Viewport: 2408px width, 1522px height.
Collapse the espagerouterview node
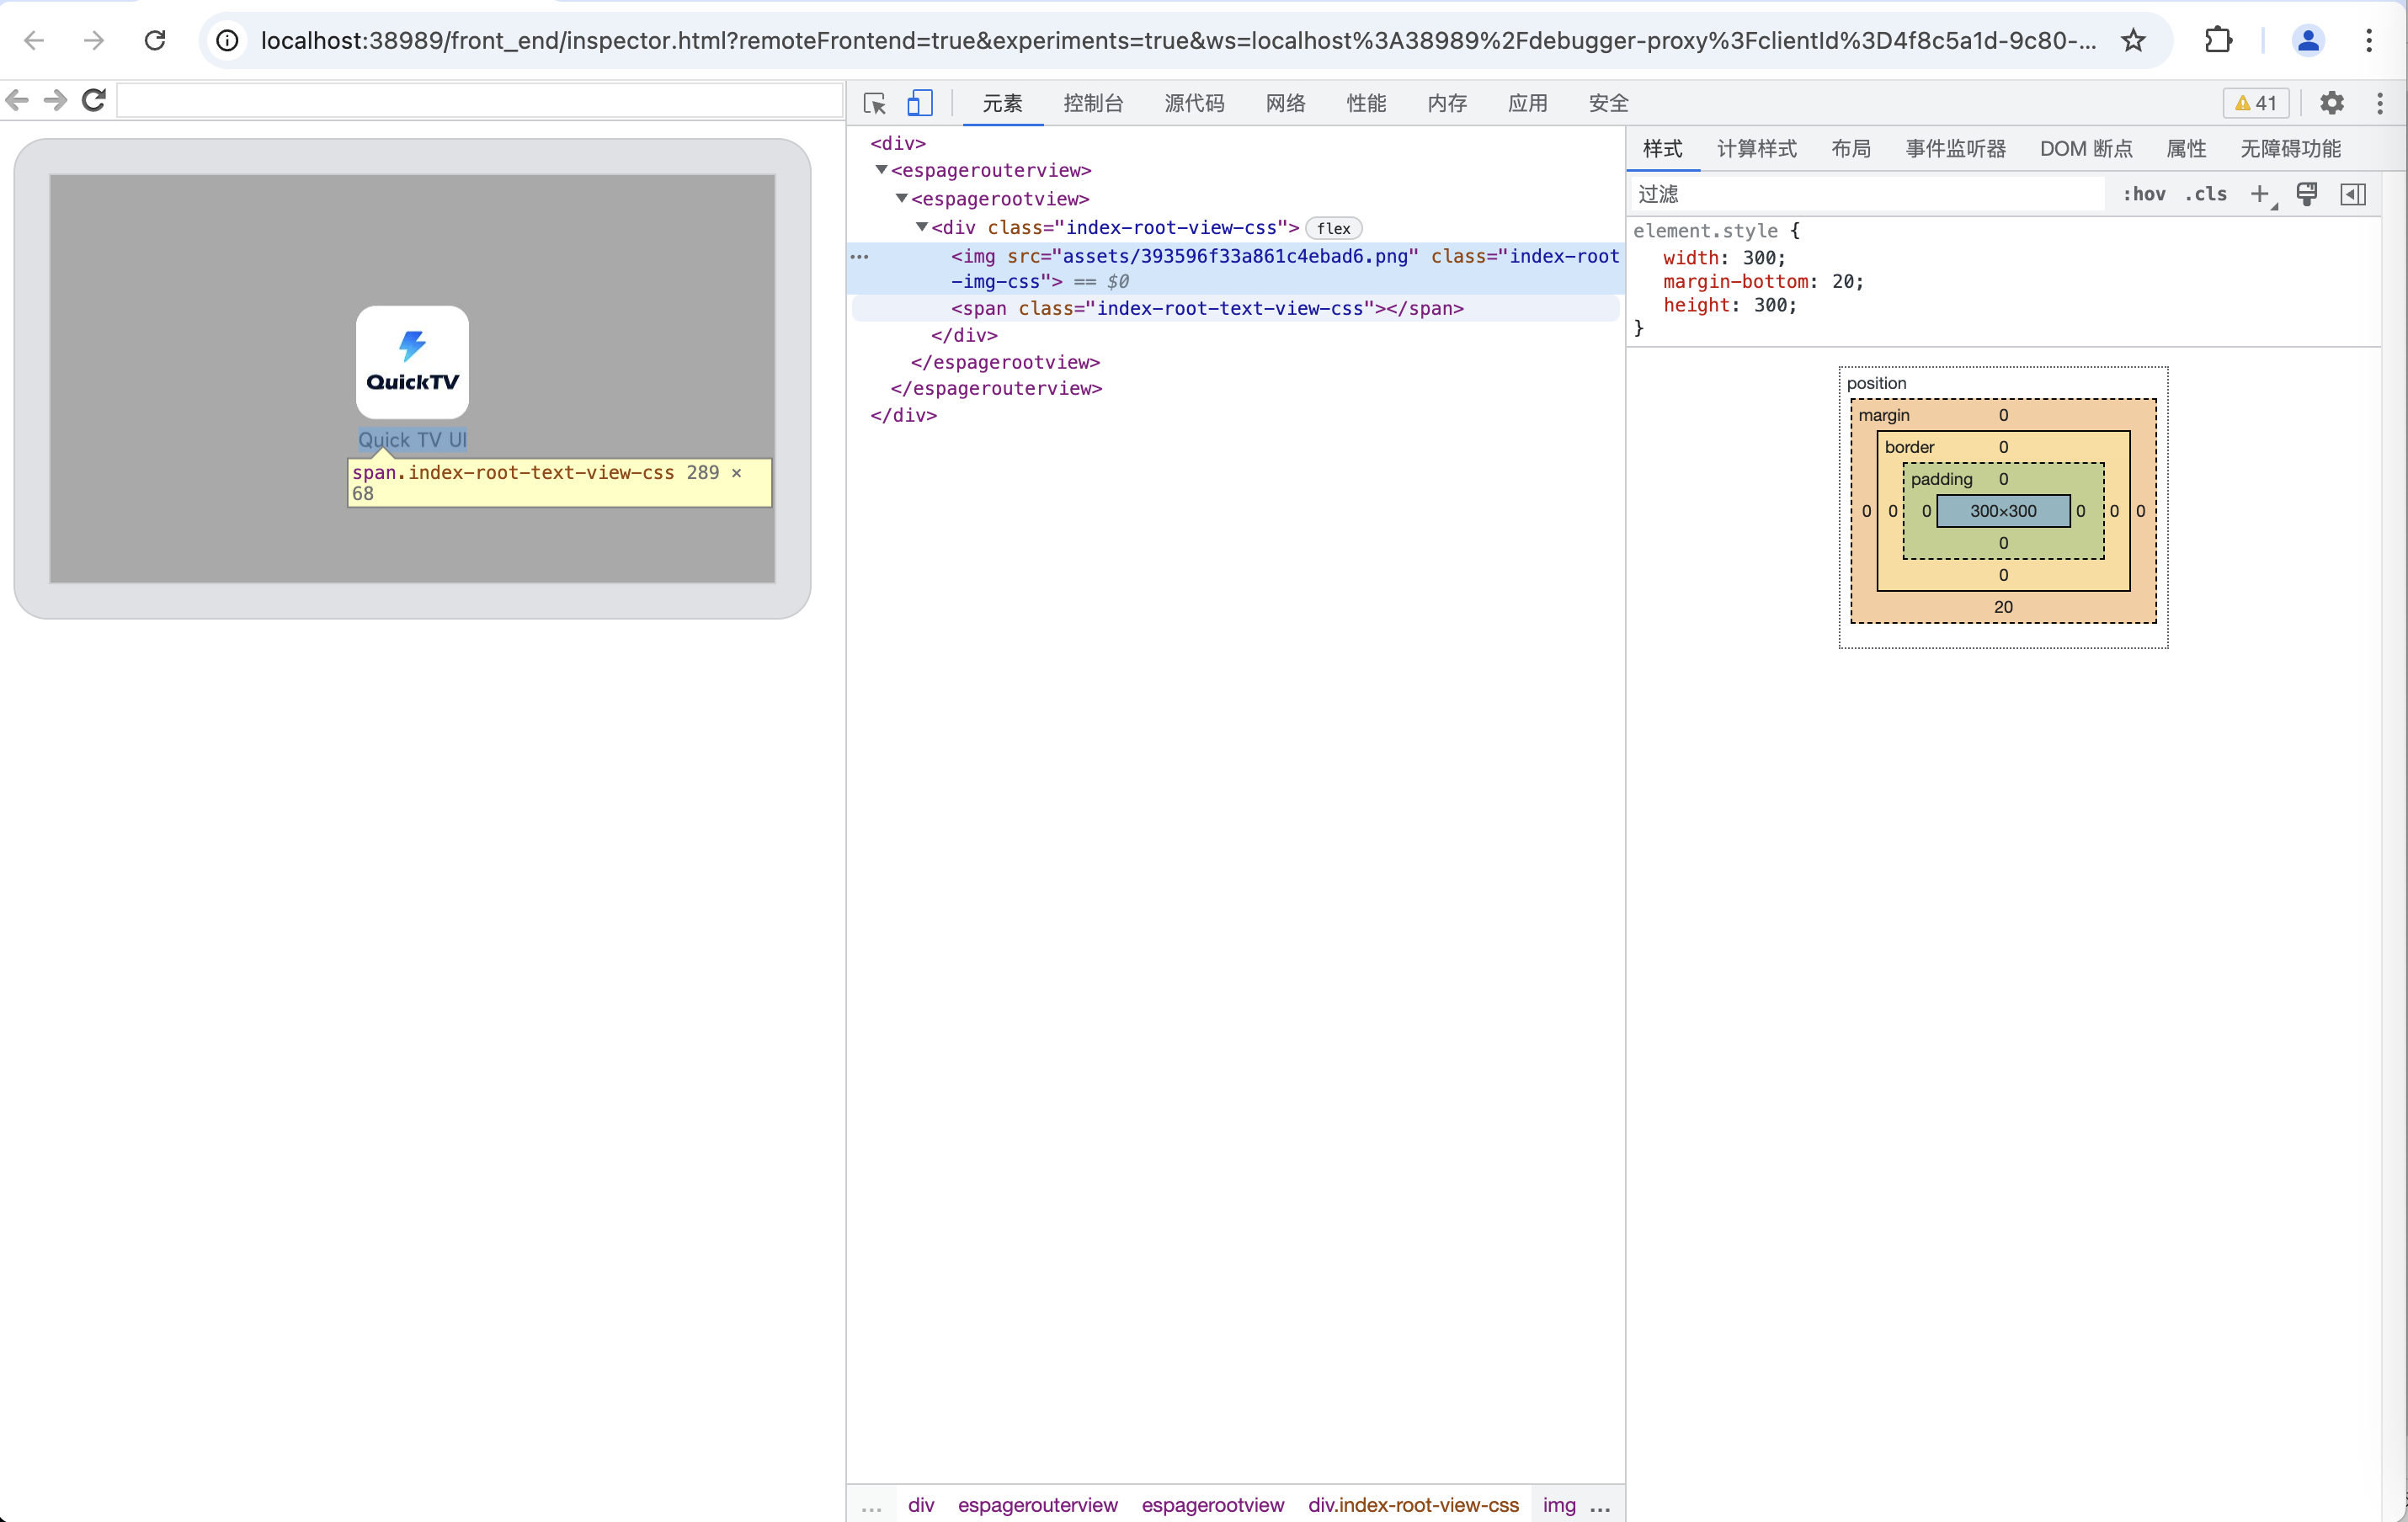(881, 170)
